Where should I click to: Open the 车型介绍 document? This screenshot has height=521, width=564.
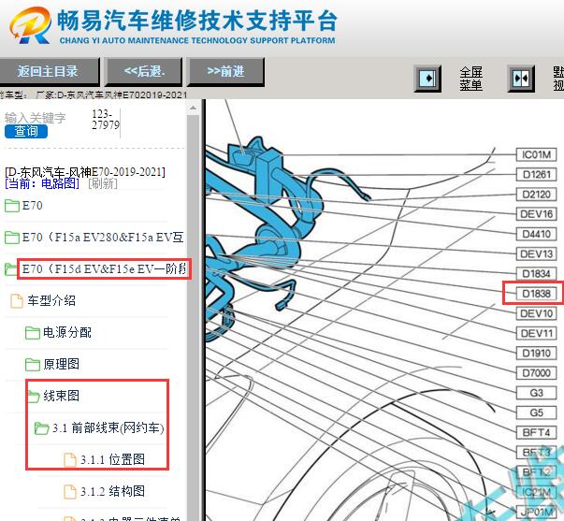point(51,300)
